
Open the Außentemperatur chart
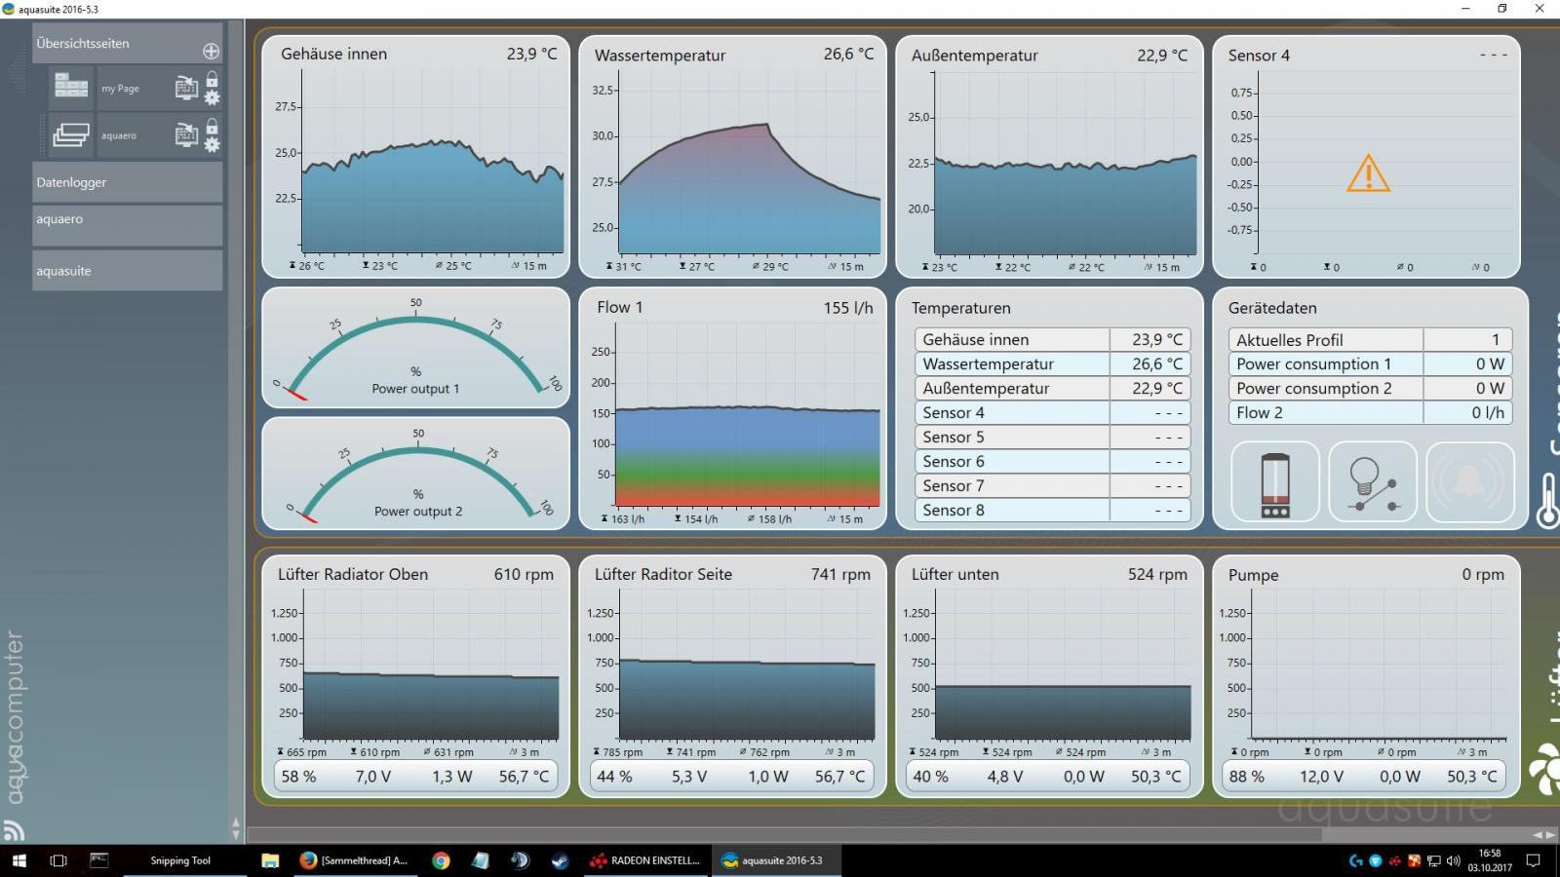click(x=1049, y=156)
